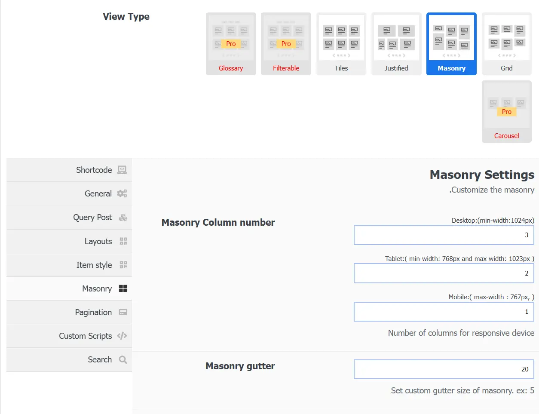
Task: Click the 'View Type' label
Action: point(126,17)
